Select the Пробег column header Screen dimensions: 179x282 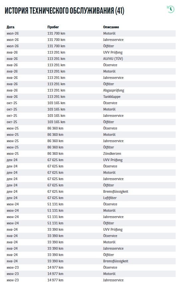(53, 27)
